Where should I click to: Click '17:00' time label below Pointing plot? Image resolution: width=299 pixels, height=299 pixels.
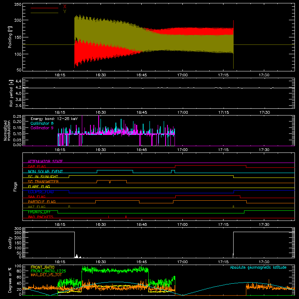click(182, 75)
